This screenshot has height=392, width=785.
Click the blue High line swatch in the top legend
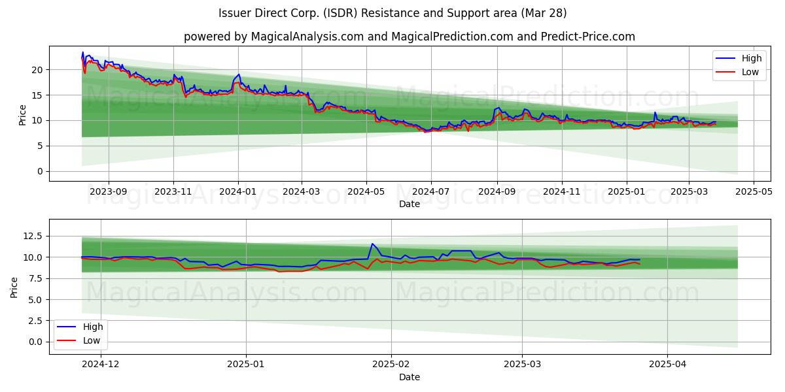click(x=725, y=59)
